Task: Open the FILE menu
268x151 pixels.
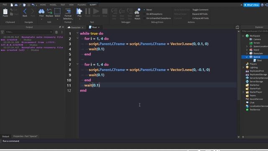Action: tap(5, 5)
